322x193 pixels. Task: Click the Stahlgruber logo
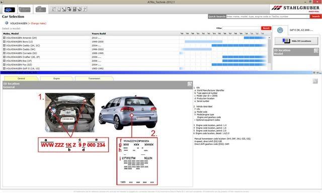point(295,9)
